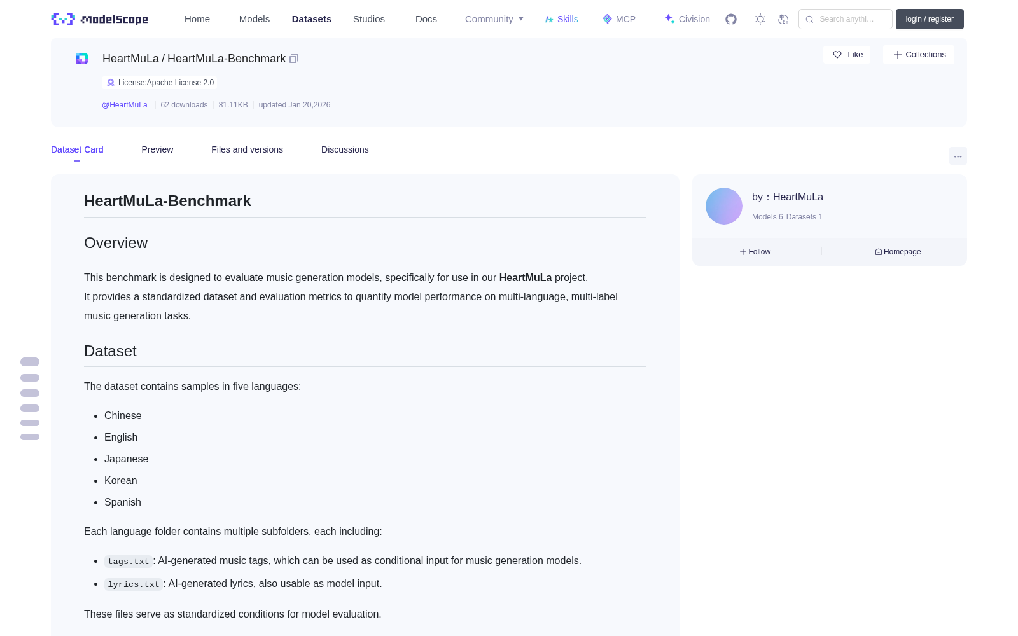Toggle the light/dark theme sun icon

point(760,19)
